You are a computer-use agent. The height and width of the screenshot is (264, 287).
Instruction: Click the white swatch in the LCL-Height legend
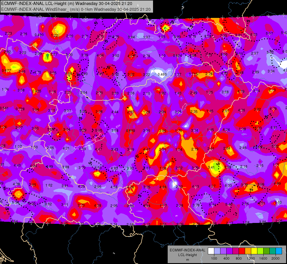tap(211, 251)
